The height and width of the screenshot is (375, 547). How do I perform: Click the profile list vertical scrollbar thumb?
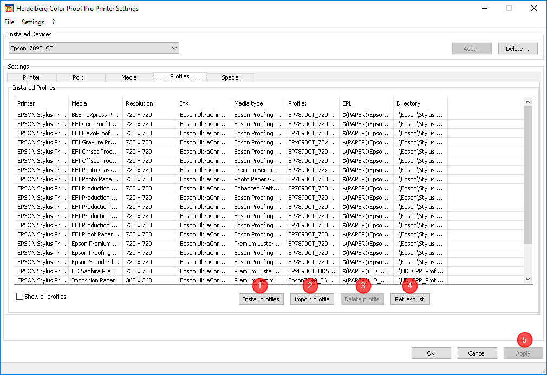tap(528, 175)
